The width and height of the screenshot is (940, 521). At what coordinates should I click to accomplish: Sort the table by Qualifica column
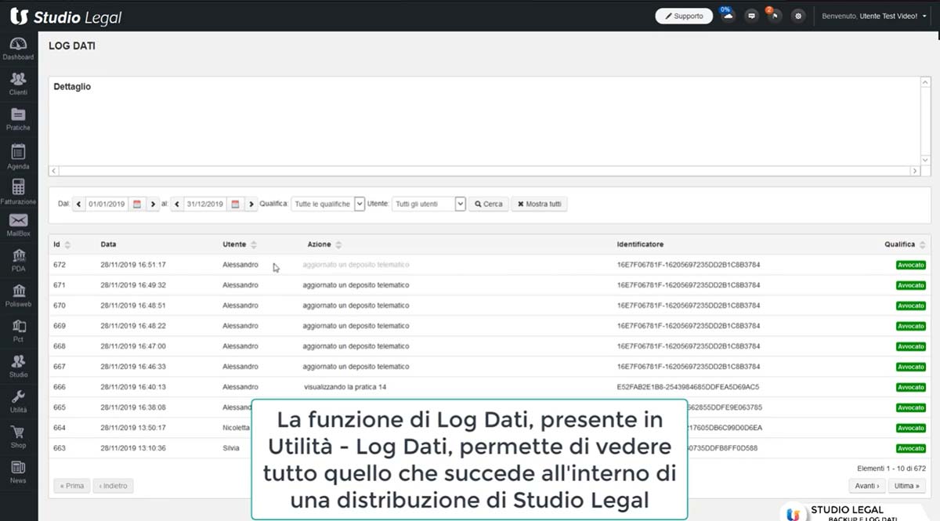point(905,244)
